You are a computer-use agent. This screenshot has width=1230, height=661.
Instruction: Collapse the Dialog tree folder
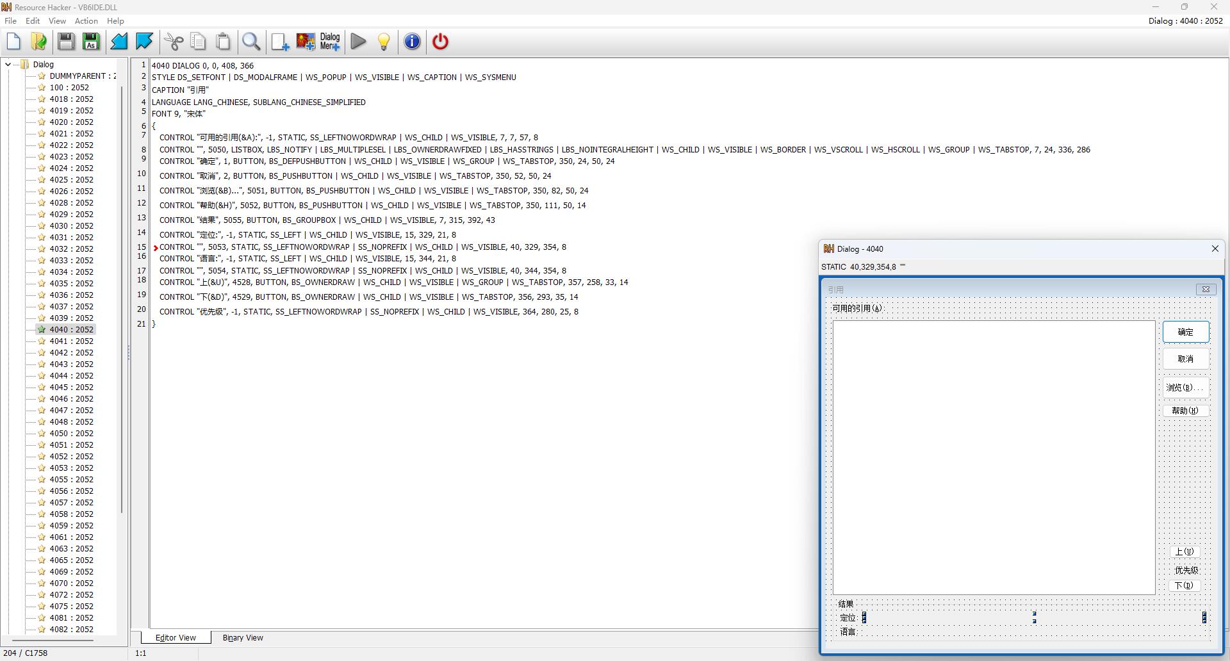[8, 64]
